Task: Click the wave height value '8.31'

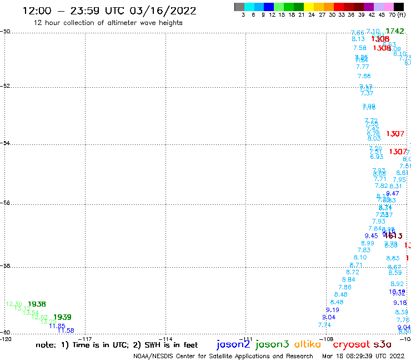Action: [395, 186]
